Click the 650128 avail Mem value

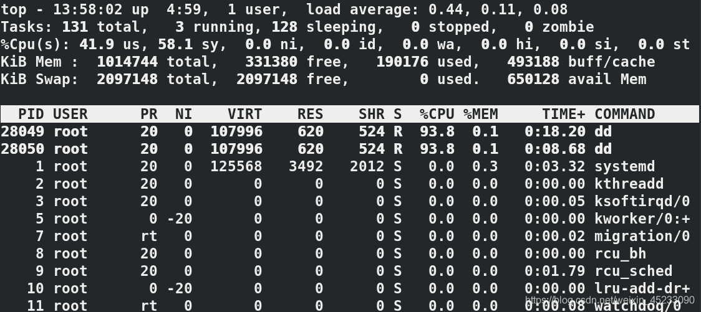click(x=533, y=79)
